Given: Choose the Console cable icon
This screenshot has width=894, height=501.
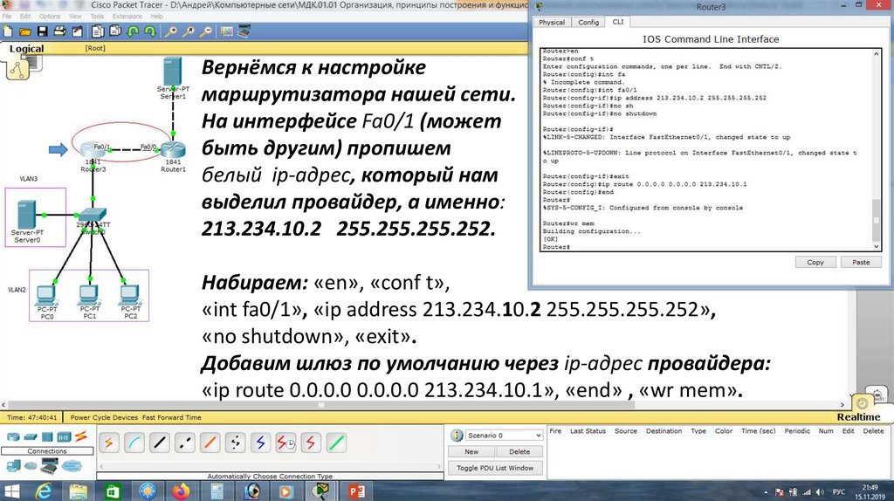Looking at the screenshot, I should click(134, 443).
